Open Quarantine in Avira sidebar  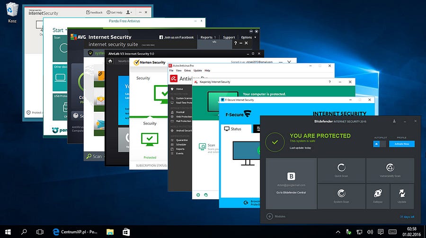tap(180, 140)
